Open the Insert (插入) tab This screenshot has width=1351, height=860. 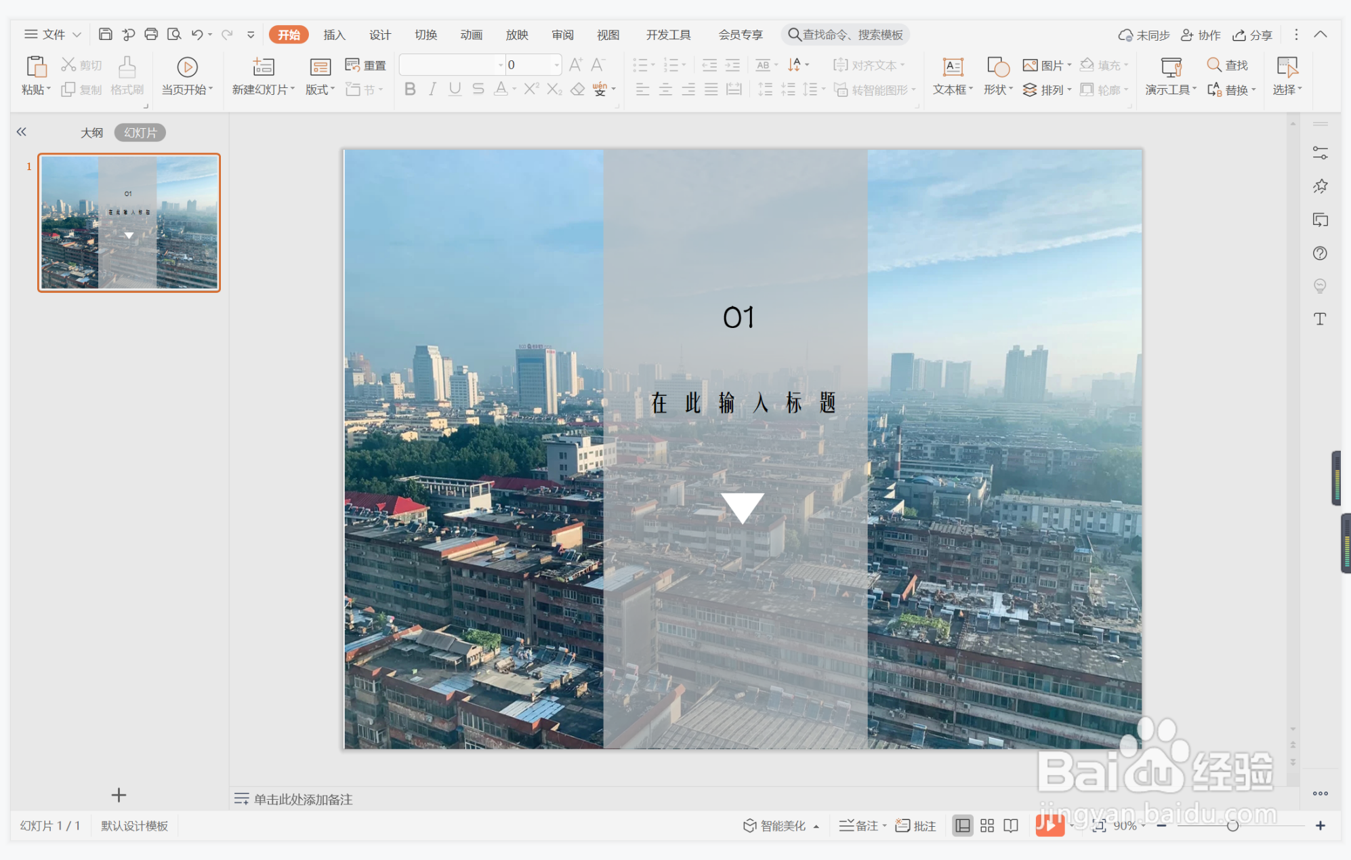coord(334,35)
